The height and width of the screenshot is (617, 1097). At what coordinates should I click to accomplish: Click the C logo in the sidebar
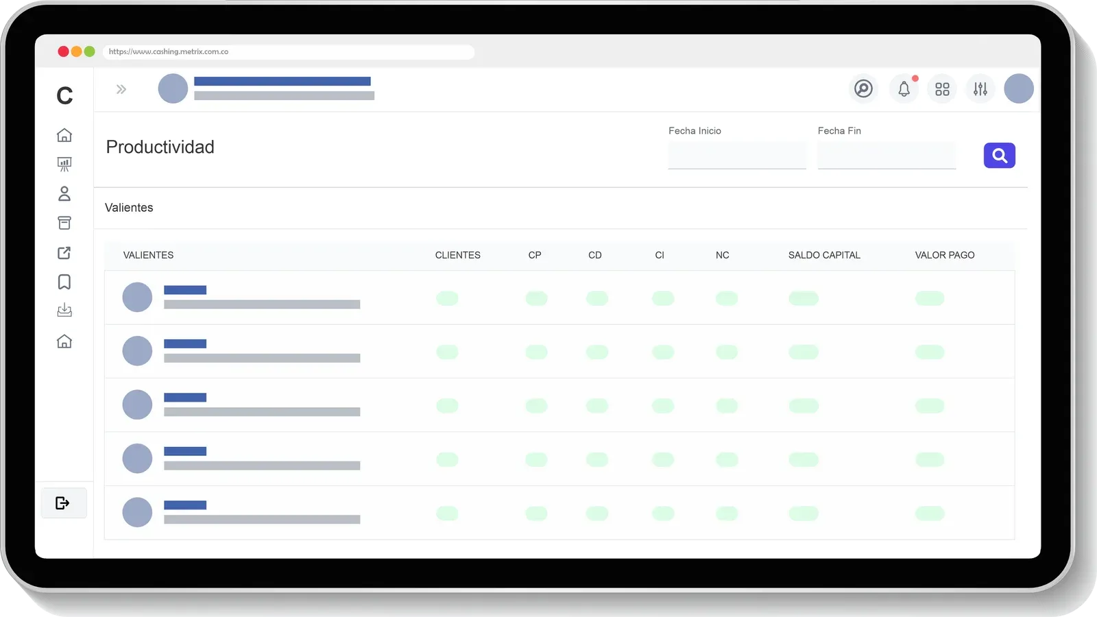[x=64, y=95]
